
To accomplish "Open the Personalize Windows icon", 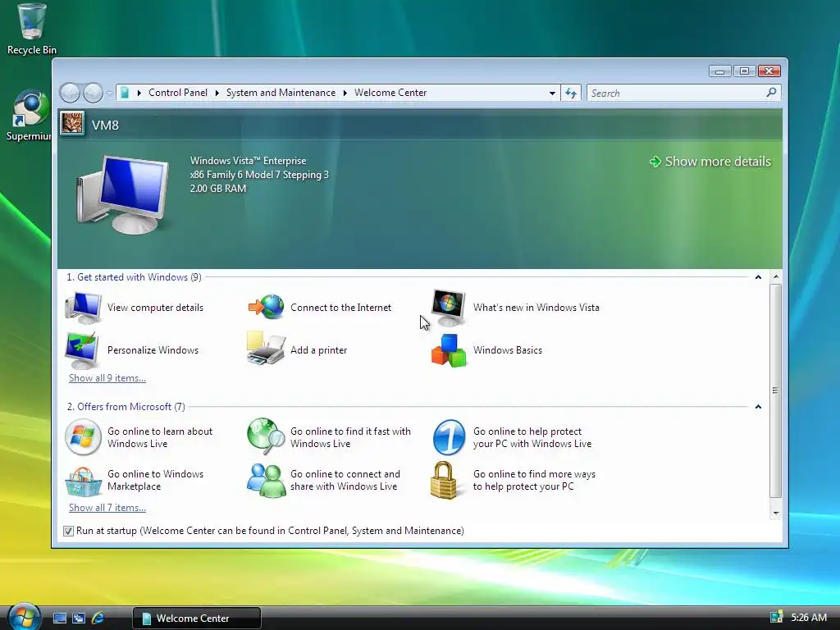I will click(82, 350).
